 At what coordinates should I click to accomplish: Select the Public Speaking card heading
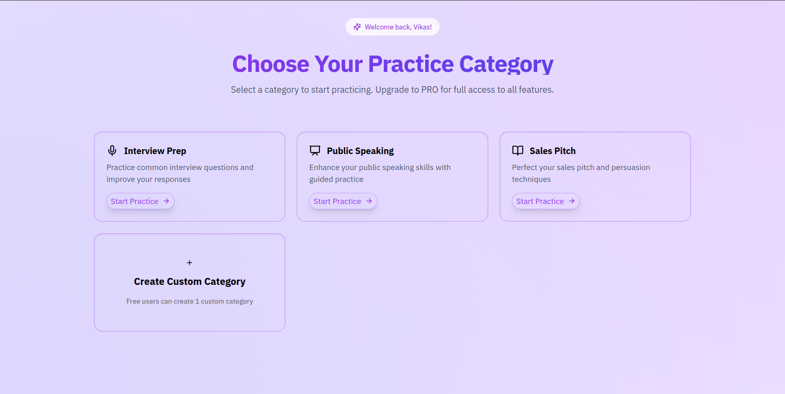[360, 151]
